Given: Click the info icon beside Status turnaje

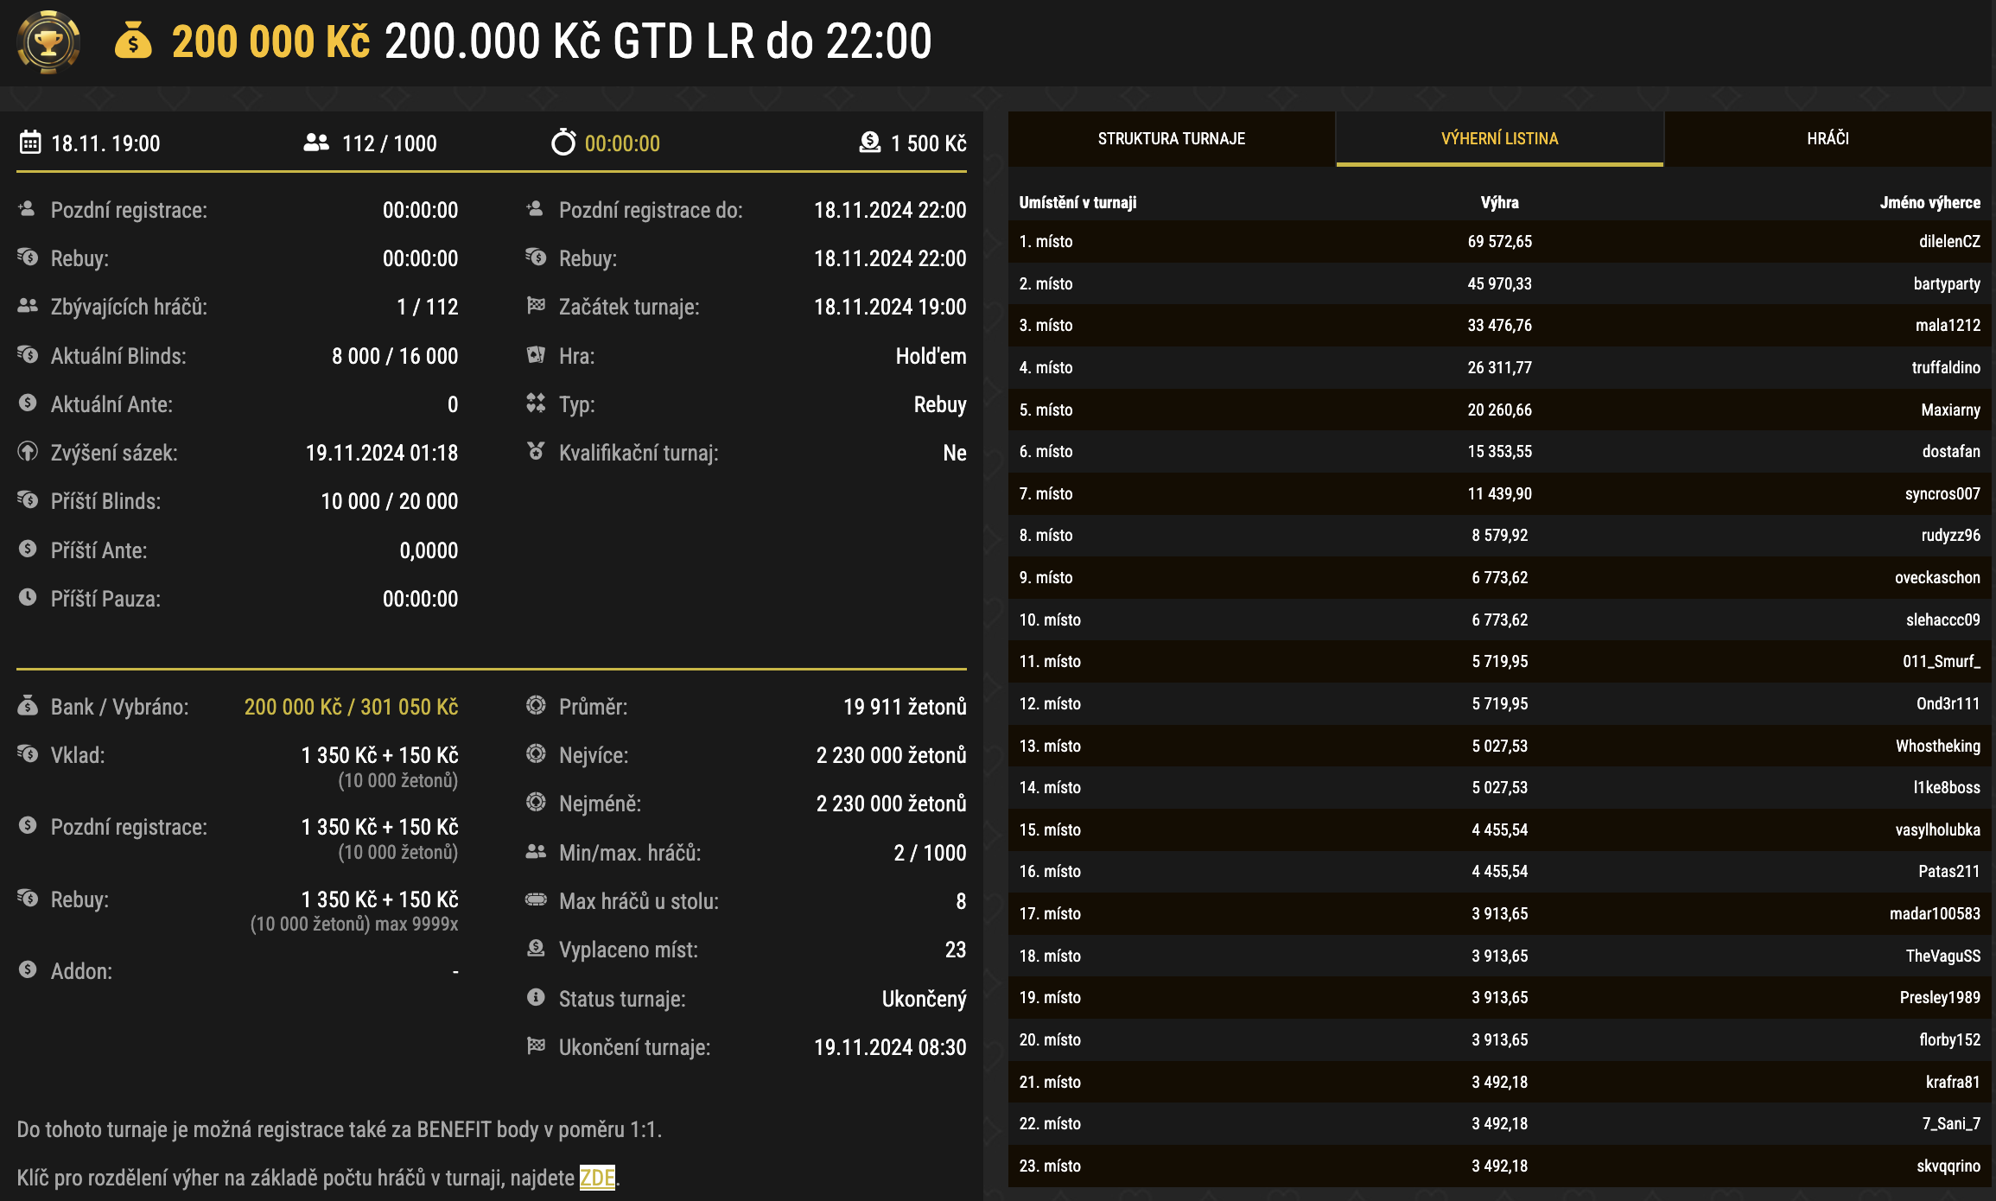Looking at the screenshot, I should point(536,998).
